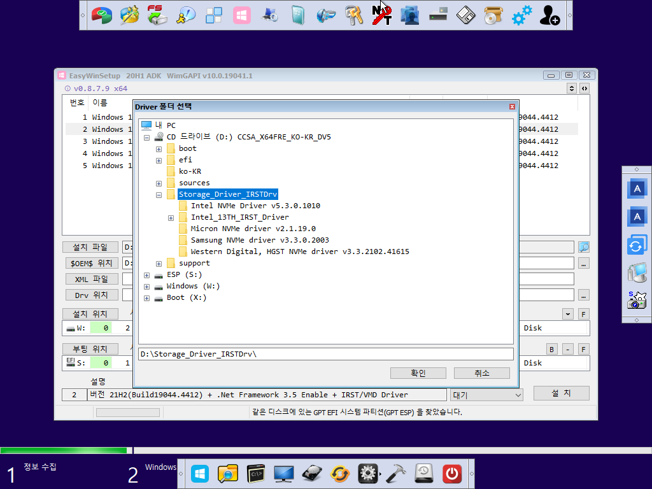Select the ko-KR folder

(190, 171)
